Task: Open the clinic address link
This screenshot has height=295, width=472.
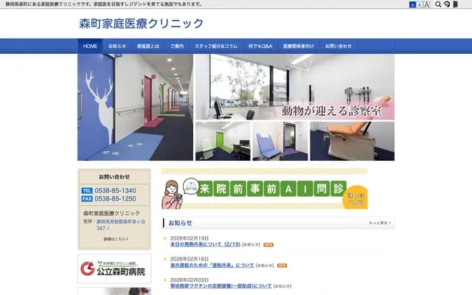Action: coord(120,225)
